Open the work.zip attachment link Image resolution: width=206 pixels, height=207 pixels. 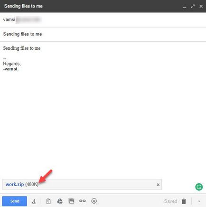(15, 184)
